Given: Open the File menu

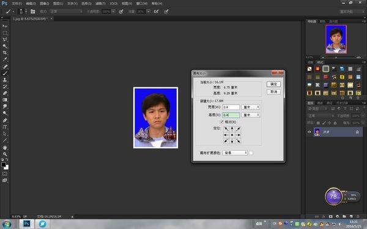Looking at the screenshot, I should click(17, 4).
